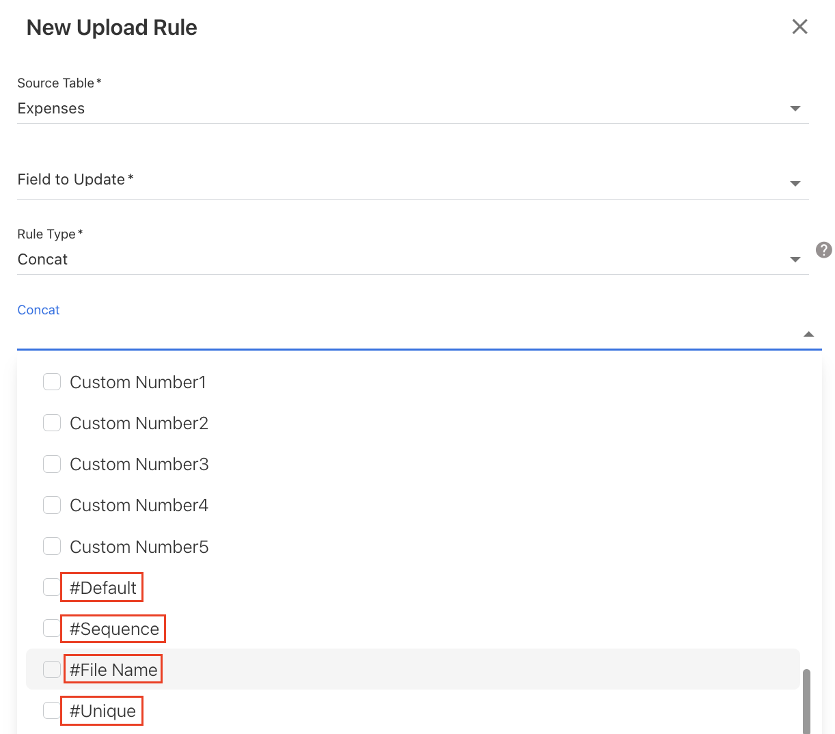Choose the #Sequence option label
This screenshot has height=734, width=835.
(114, 629)
